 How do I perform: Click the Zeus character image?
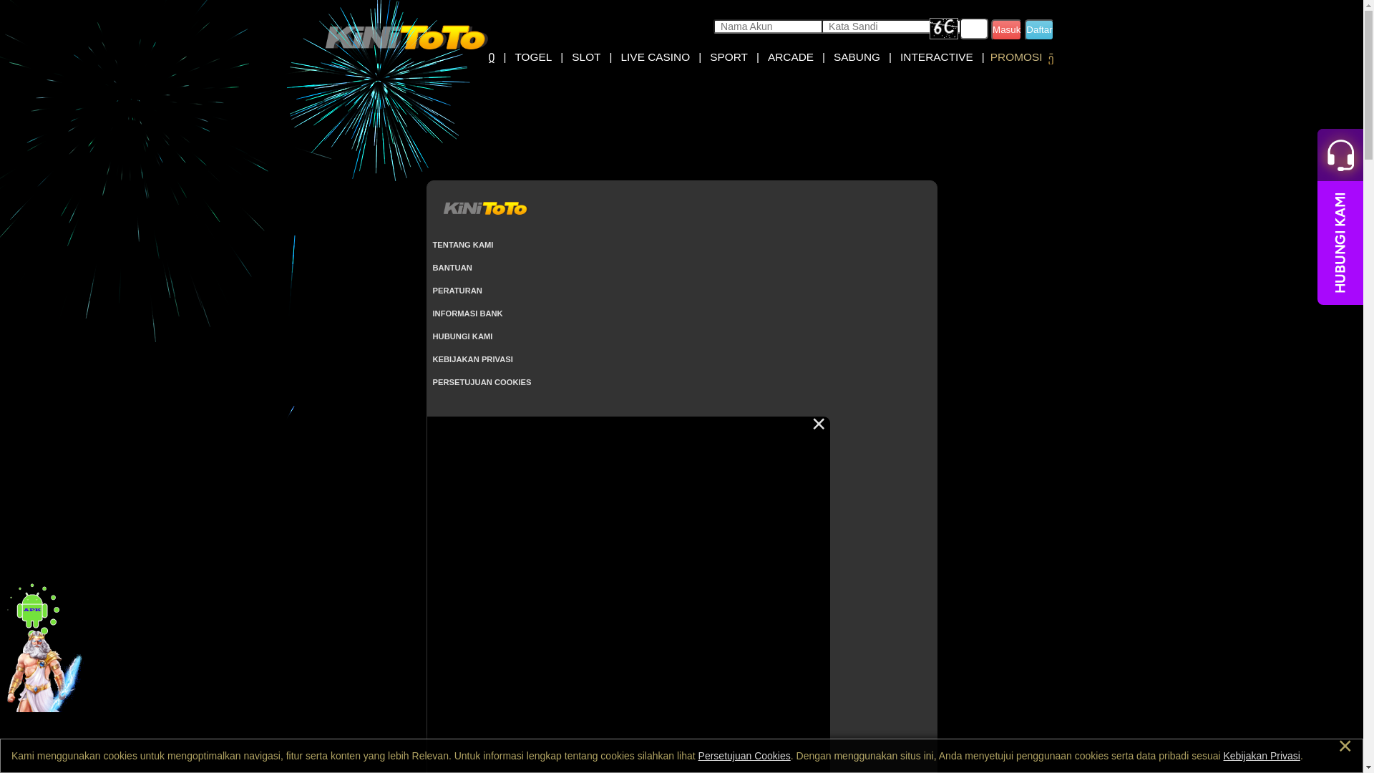(x=44, y=673)
